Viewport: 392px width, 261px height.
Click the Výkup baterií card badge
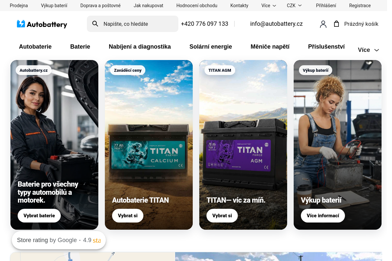316,70
